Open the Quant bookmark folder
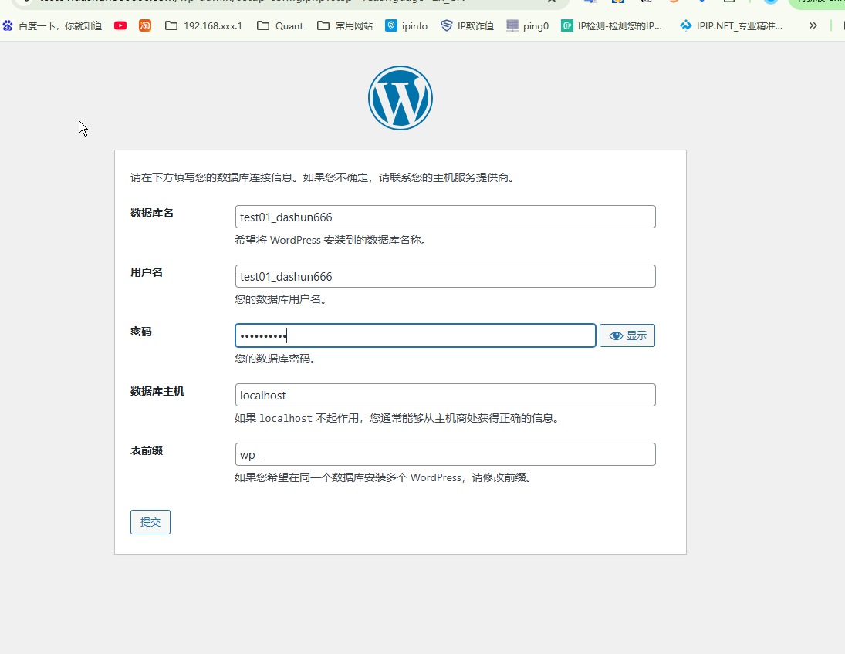The width and height of the screenshot is (845, 654). coord(280,26)
